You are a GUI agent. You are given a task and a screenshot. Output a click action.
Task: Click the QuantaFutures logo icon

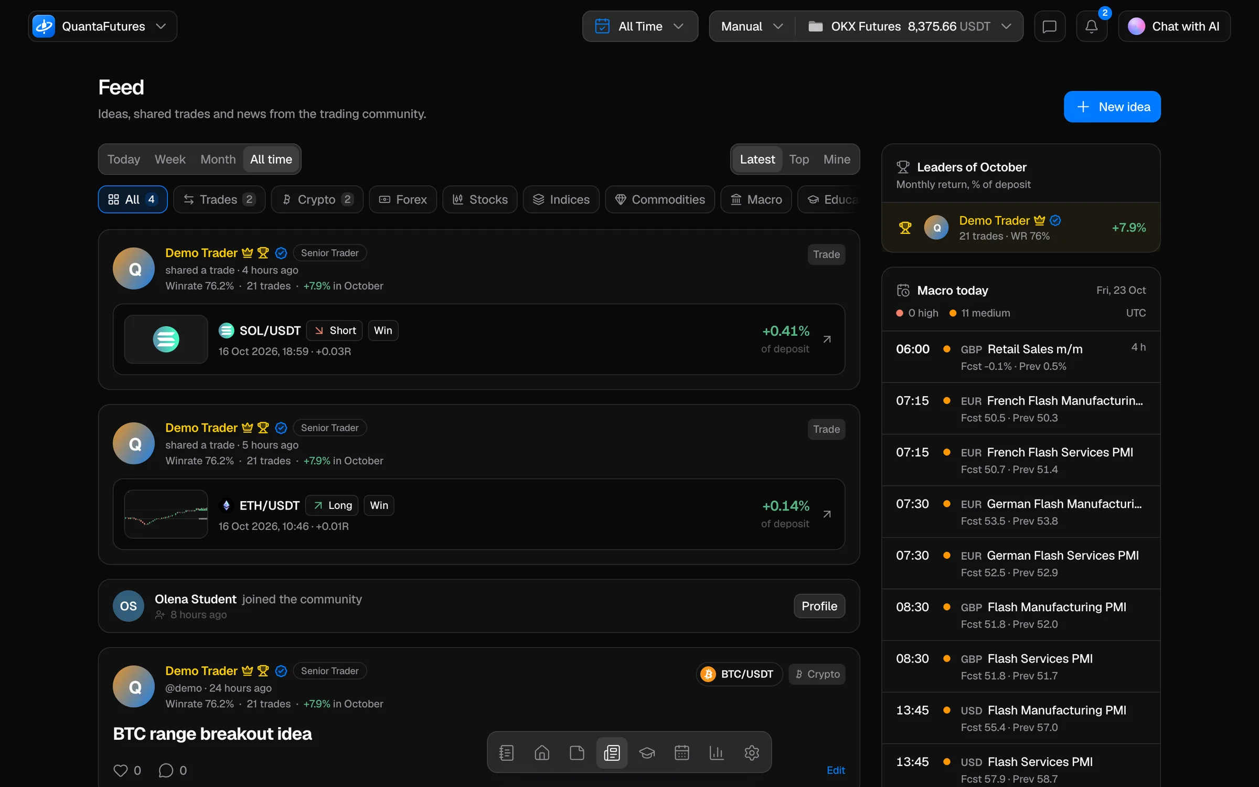[44, 26]
